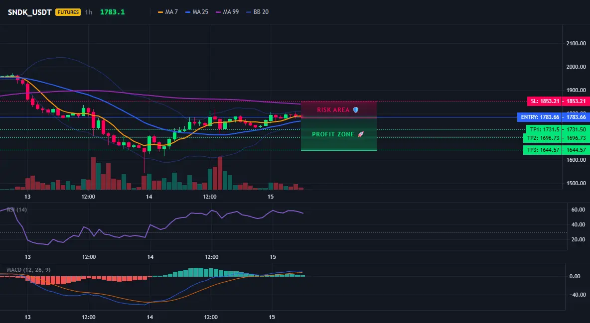The height and width of the screenshot is (323, 590).
Task: Click the 40.00 value on RSI axis
Action: [578, 225]
